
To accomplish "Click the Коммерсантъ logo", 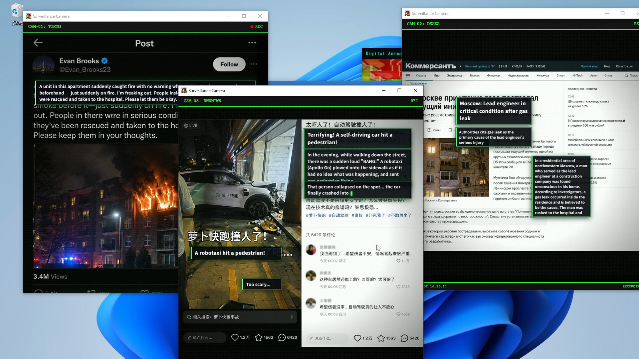I will pyautogui.click(x=430, y=66).
